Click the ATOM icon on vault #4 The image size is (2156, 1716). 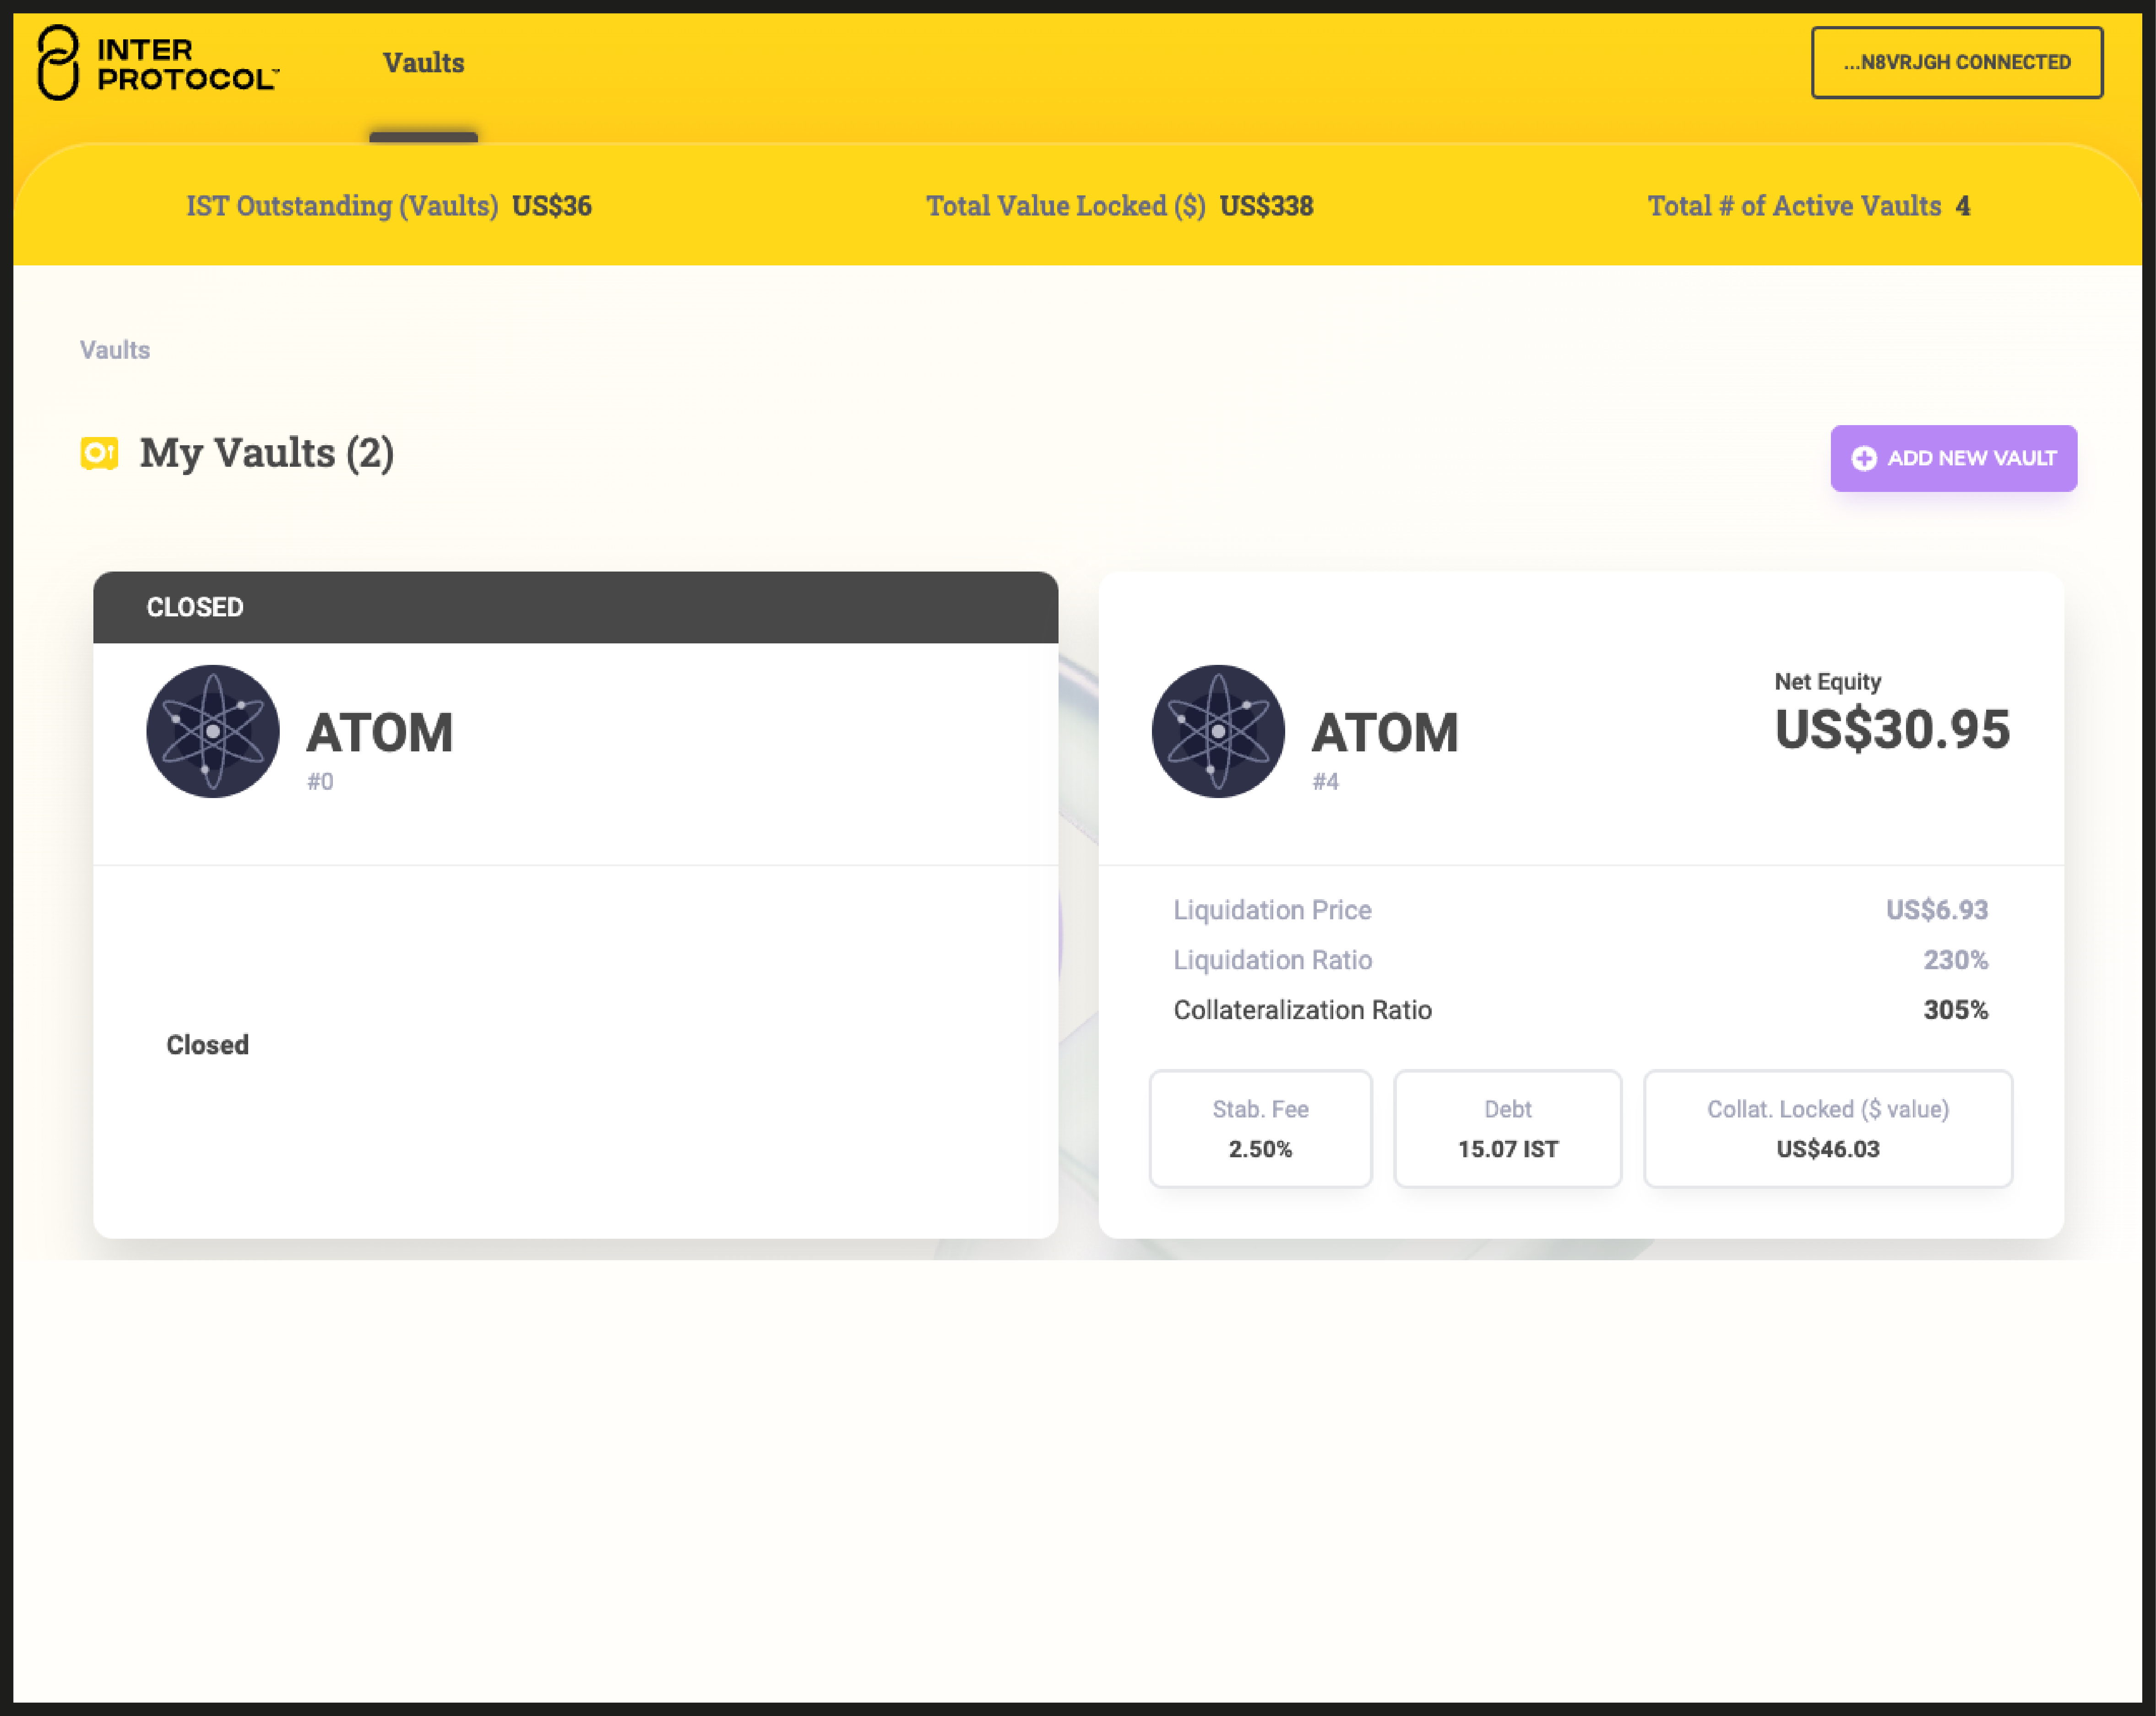(x=1217, y=732)
